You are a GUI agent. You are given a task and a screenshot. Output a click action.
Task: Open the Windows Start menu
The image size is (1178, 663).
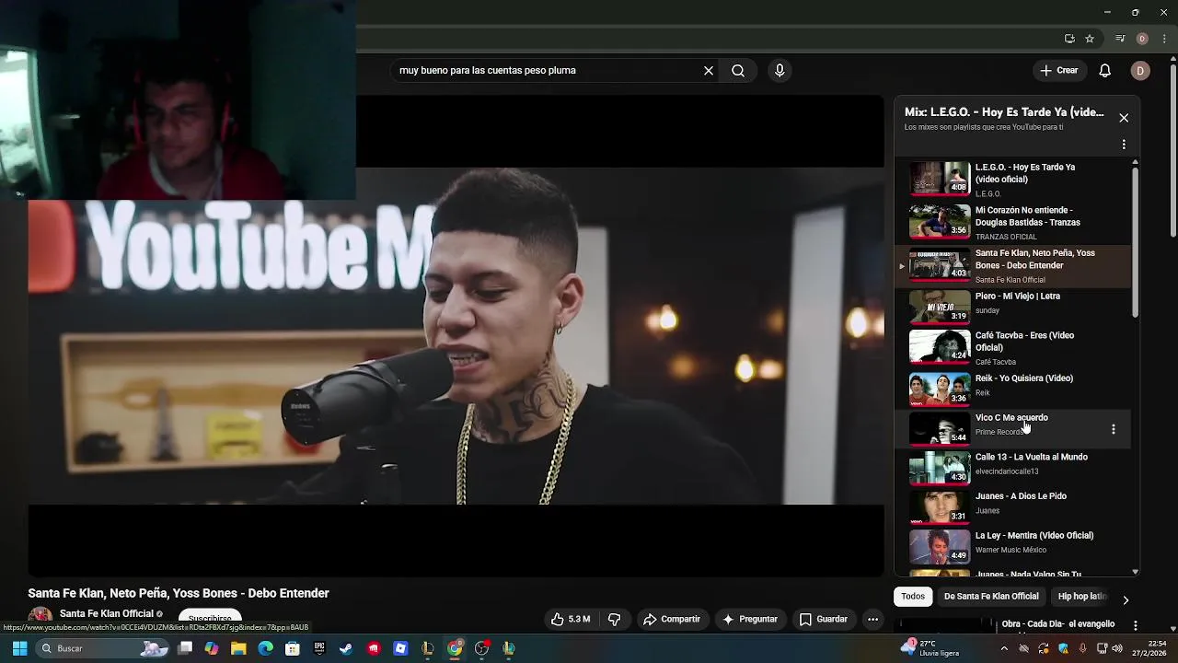(19, 648)
